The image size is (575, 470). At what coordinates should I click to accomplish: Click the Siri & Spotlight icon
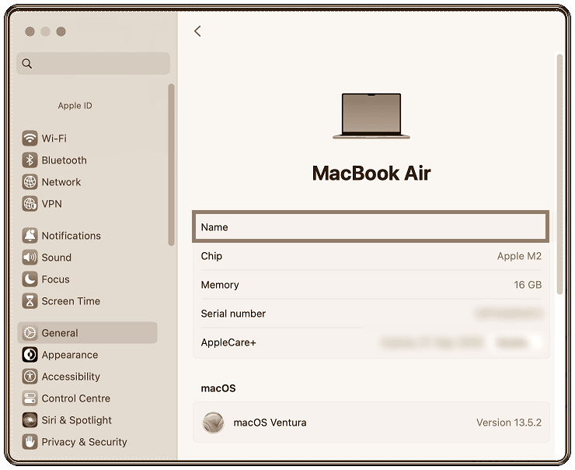[30, 420]
